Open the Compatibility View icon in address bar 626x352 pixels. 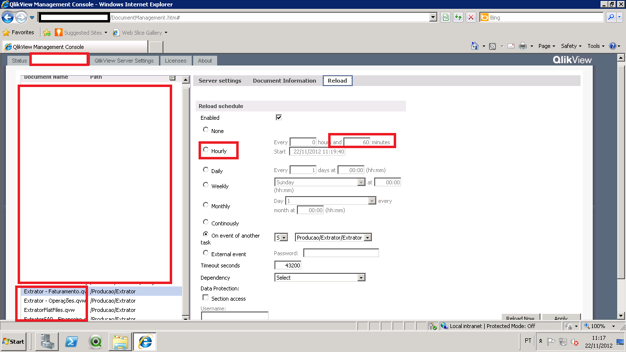(446, 18)
